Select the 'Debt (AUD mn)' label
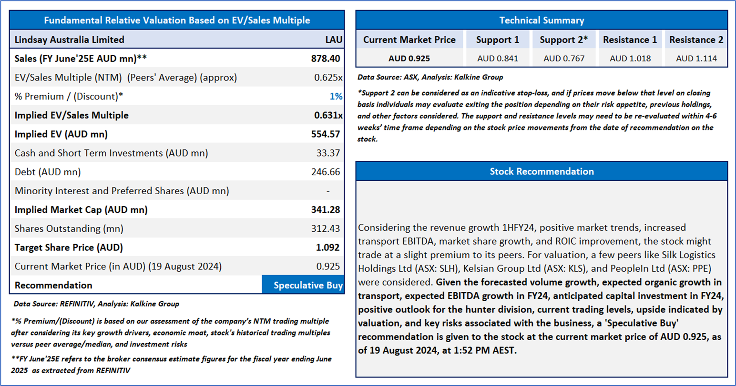The width and height of the screenshot is (736, 386). point(48,172)
